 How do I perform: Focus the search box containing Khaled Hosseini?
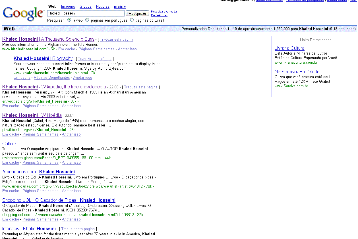point(86,13)
